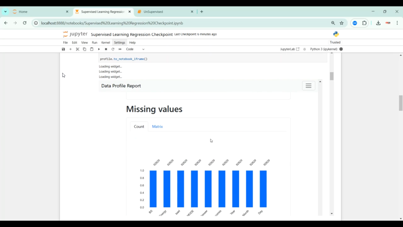Viewport: 403px width, 227px height.
Task: Bookmark this page with the star icon
Action: (x=342, y=23)
